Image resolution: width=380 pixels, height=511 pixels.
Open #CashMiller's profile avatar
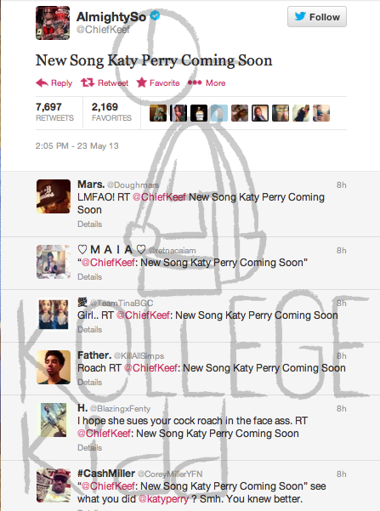[x=54, y=485]
